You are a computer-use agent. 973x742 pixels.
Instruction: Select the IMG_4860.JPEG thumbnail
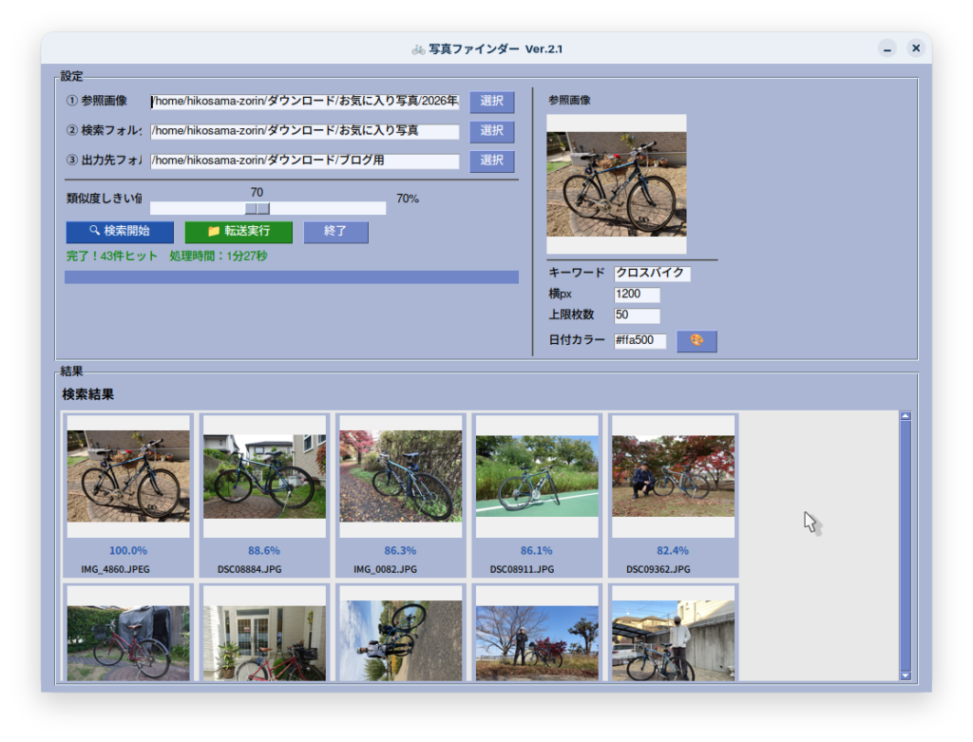click(x=128, y=475)
